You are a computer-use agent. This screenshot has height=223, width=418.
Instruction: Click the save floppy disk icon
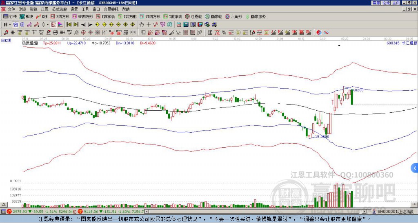[200, 25]
